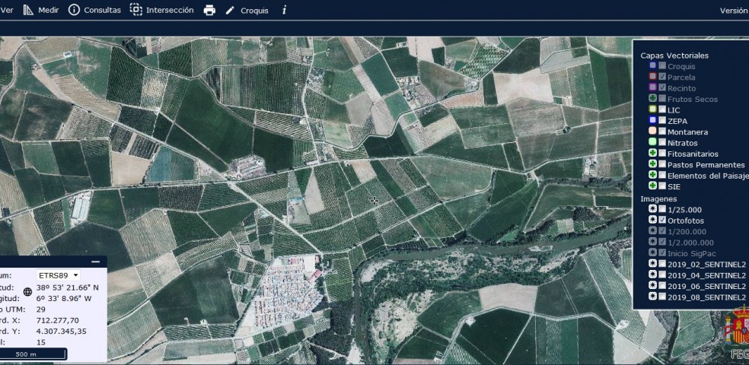Viewport: 749px width, 365px height.
Task: Click the Medir ruler icon
Action: tap(29, 10)
